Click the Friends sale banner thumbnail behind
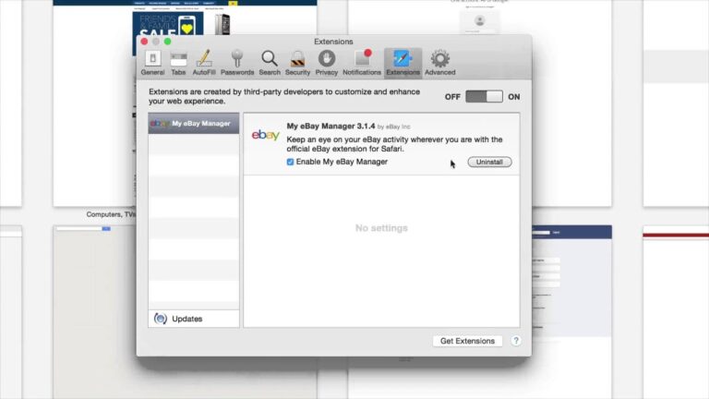Viewport: 709px width, 399px height. point(168,25)
